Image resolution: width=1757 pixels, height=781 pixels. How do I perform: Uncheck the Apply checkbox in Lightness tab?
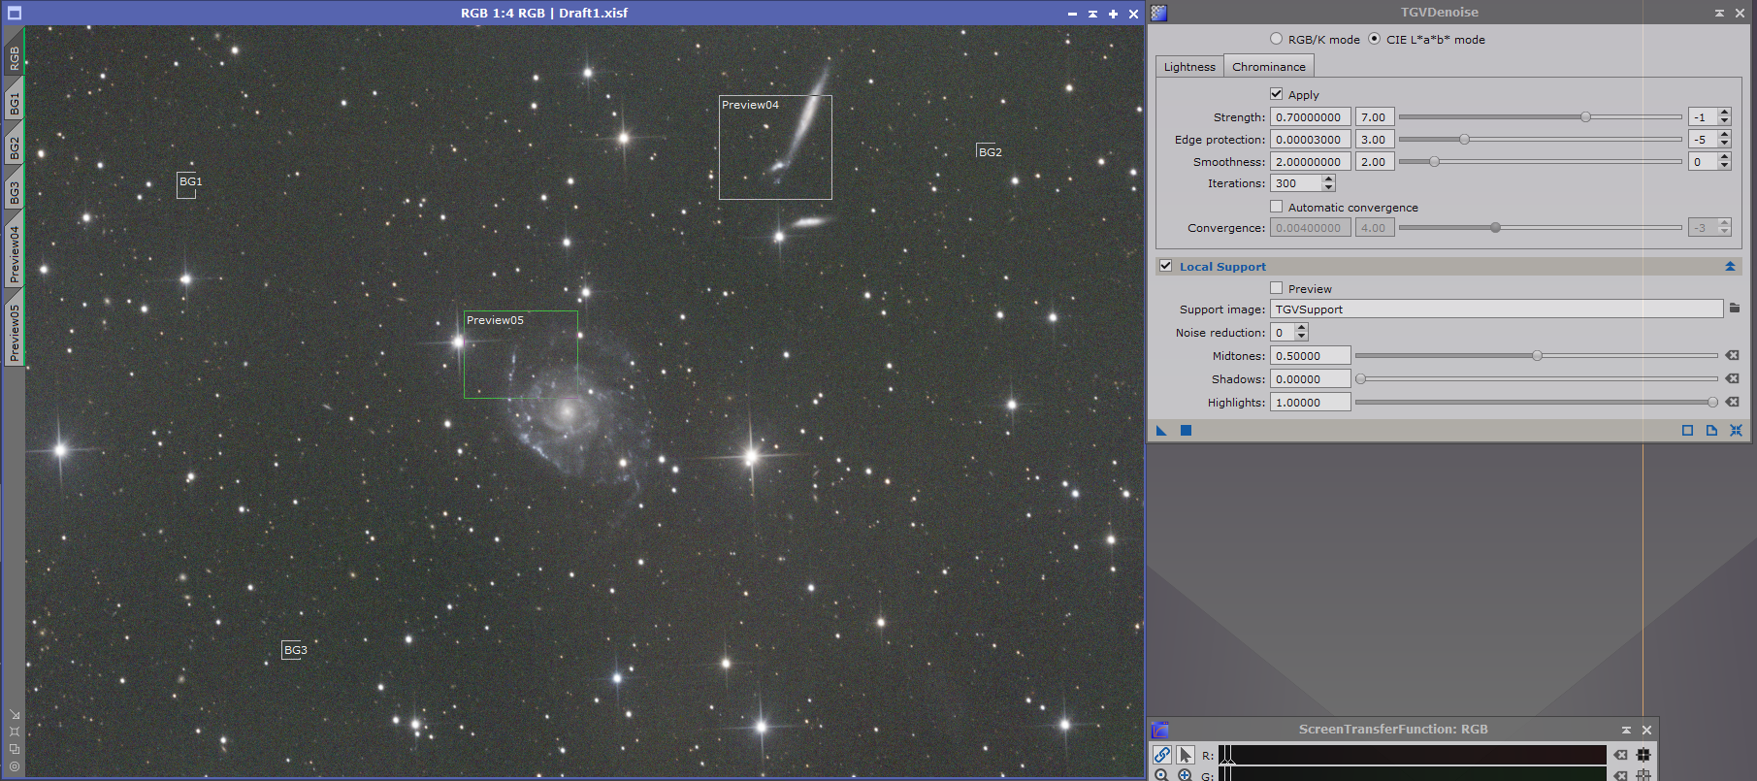click(x=1277, y=94)
